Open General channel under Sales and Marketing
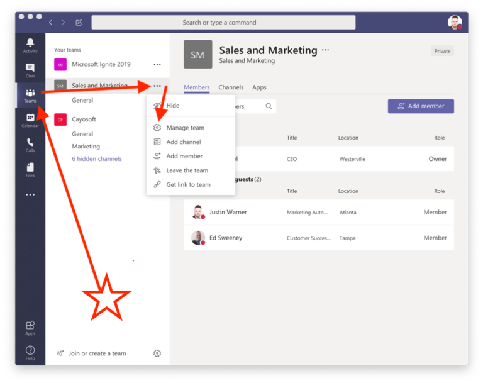This screenshot has height=383, width=483. coord(82,100)
